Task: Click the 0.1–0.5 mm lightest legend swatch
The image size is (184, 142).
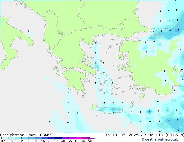Action: 5,138
